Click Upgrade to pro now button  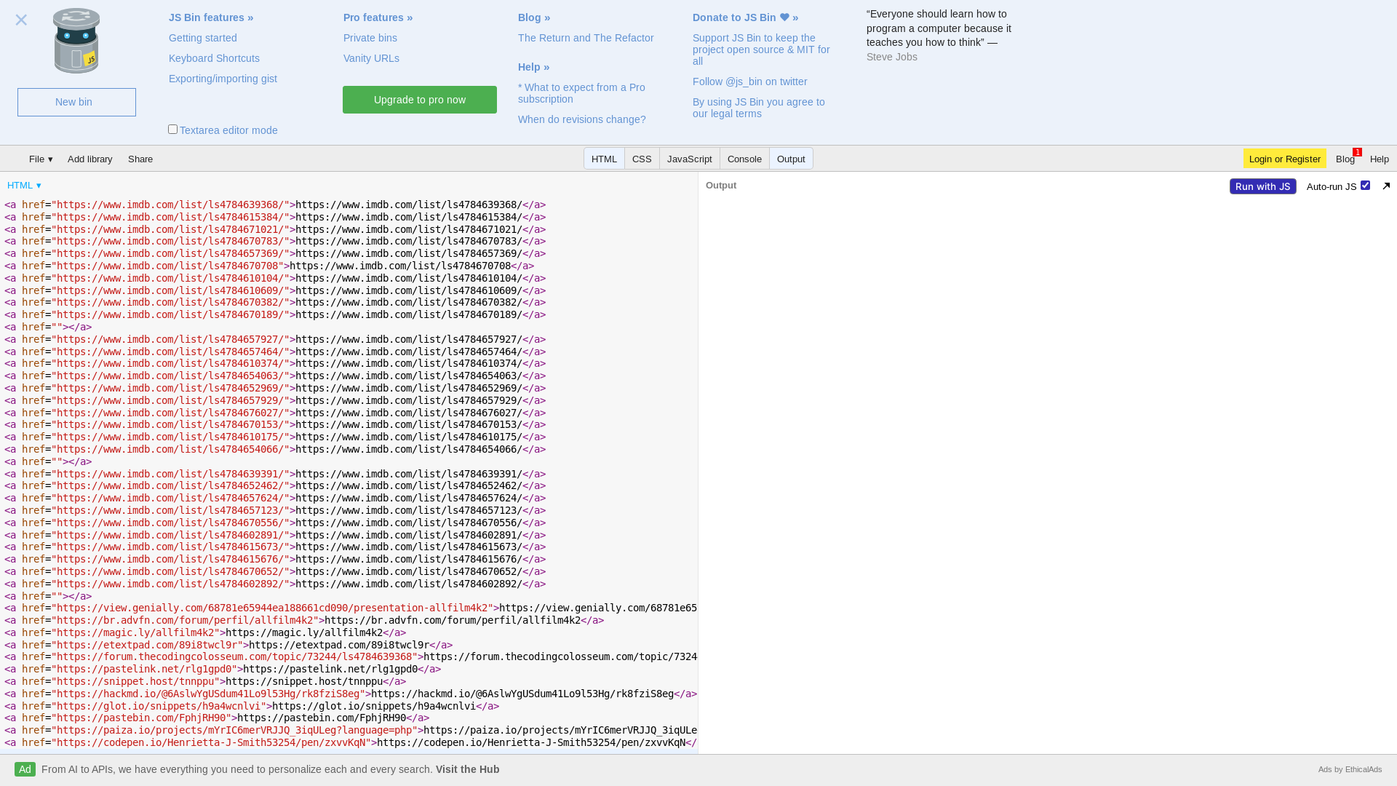click(420, 100)
